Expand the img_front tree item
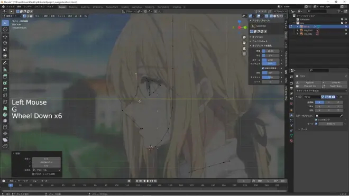The height and width of the screenshot is (196, 349). pyautogui.click(x=298, y=30)
